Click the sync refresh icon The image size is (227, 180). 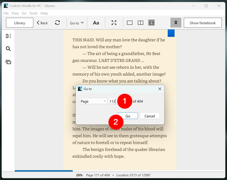tap(57, 23)
